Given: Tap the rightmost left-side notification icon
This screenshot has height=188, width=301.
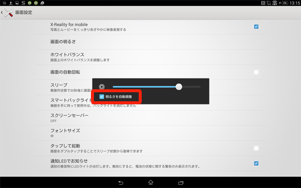Looking at the screenshot, I should [42, 3].
